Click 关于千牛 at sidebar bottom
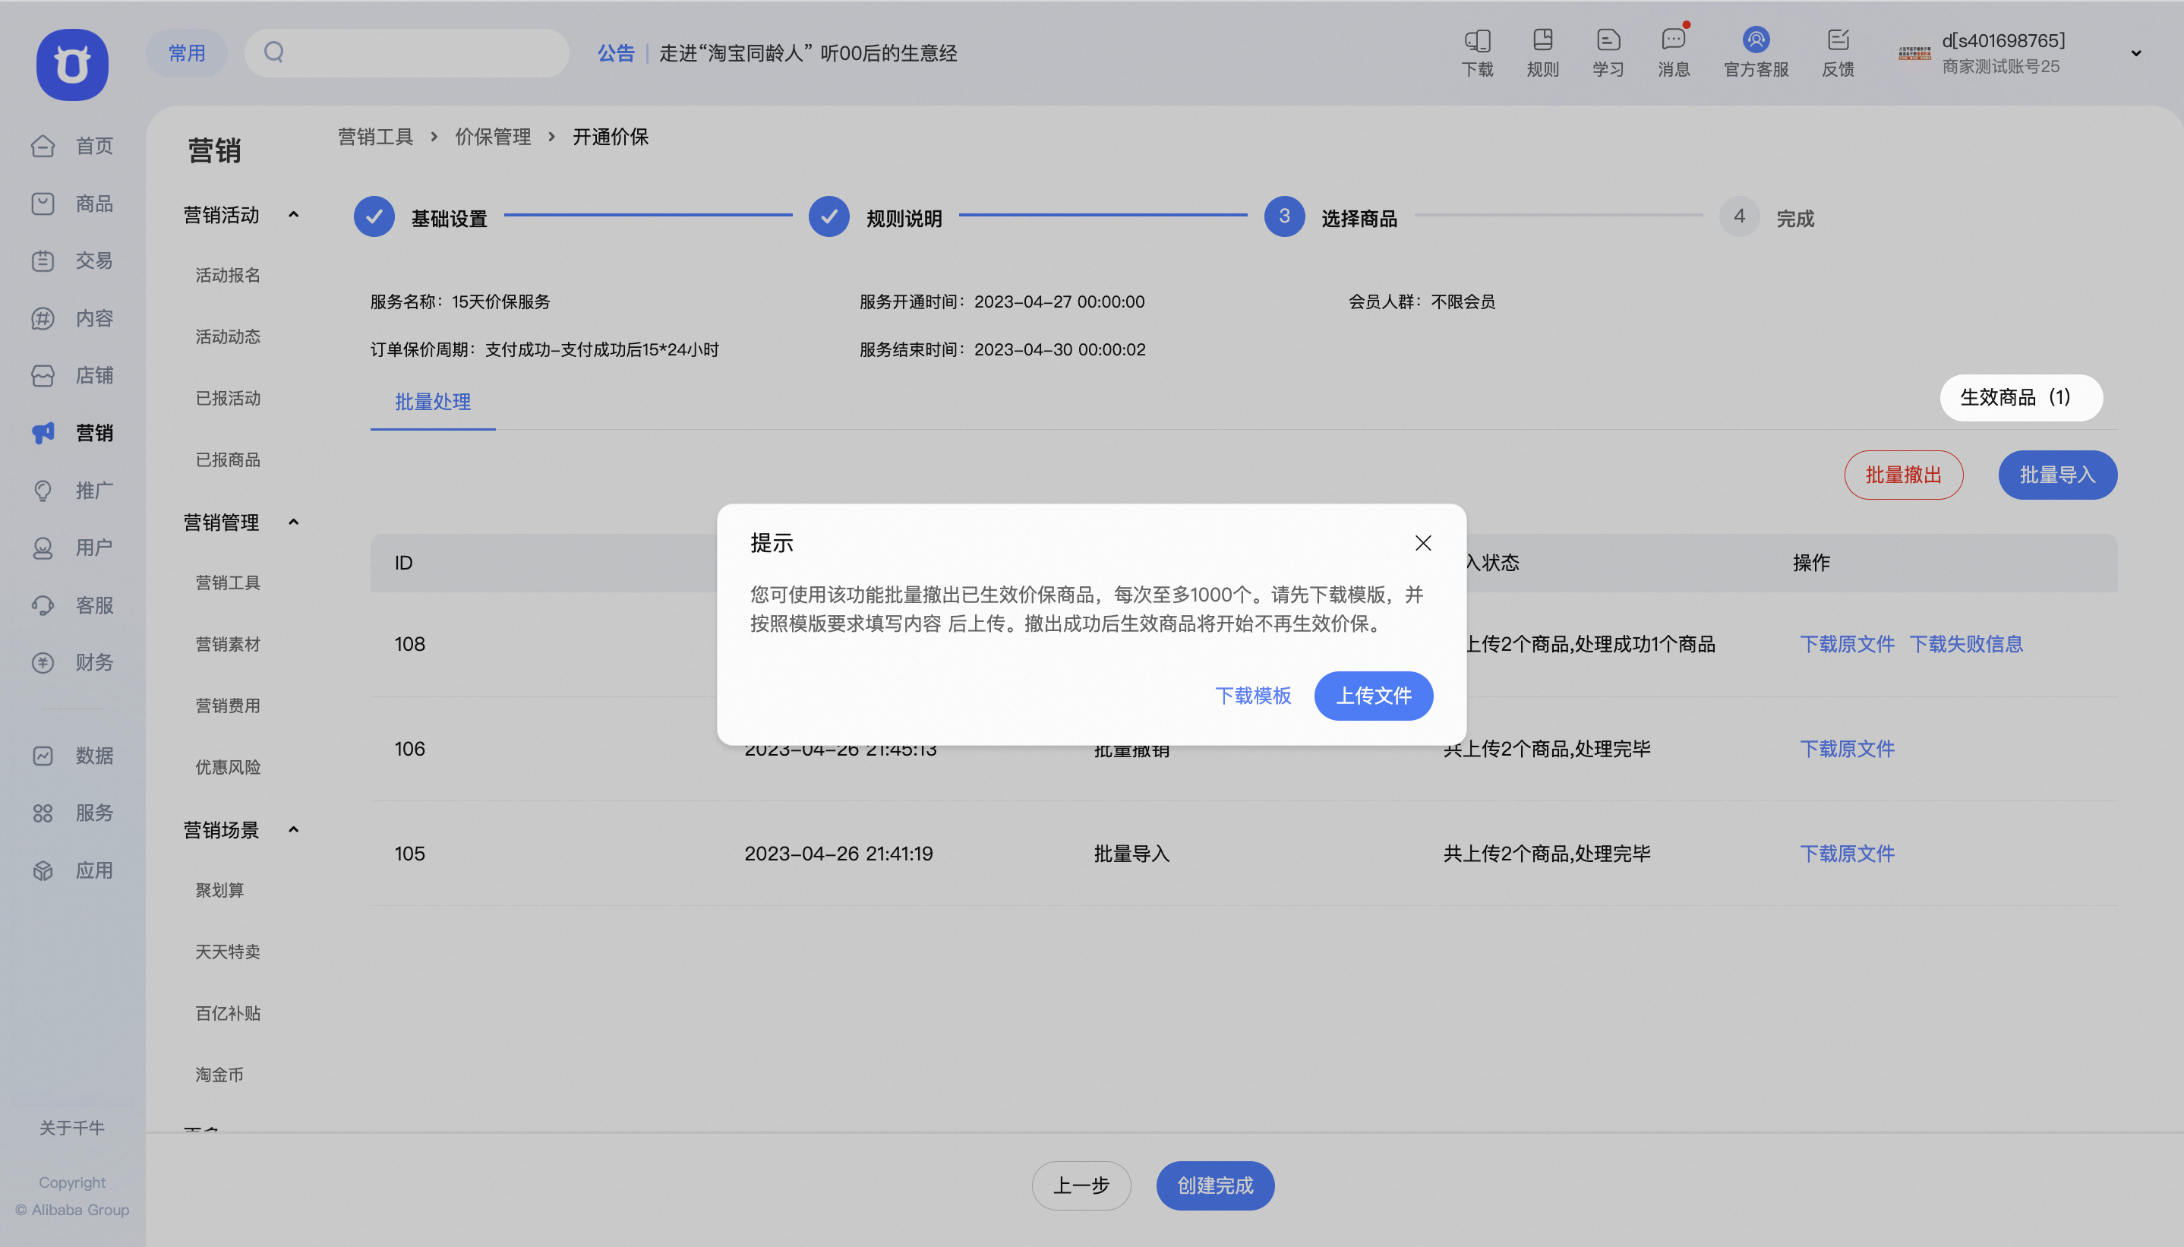 (x=72, y=1128)
